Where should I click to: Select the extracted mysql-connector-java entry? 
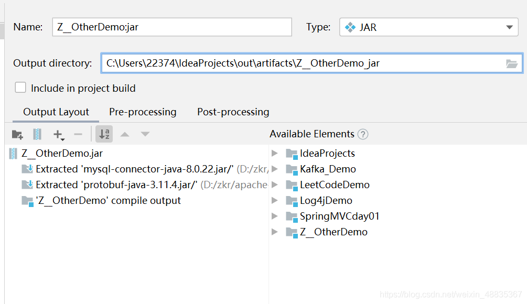click(x=134, y=169)
